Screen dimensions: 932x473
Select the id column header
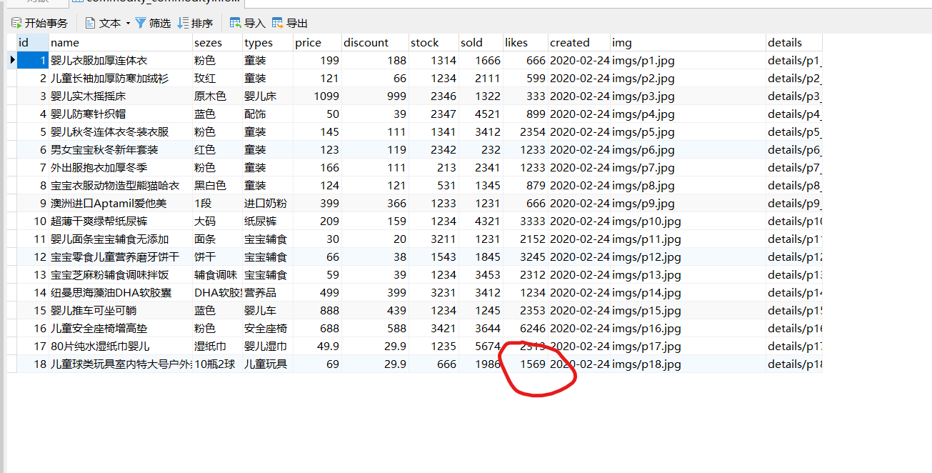pyautogui.click(x=33, y=43)
